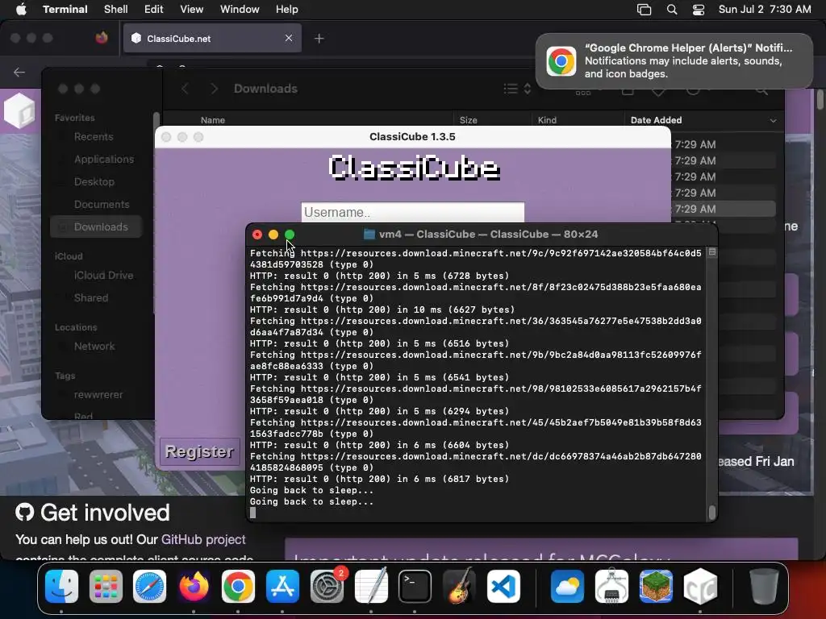Sort Finder list by Kind column
Screen dimensions: 826x619
(548, 120)
